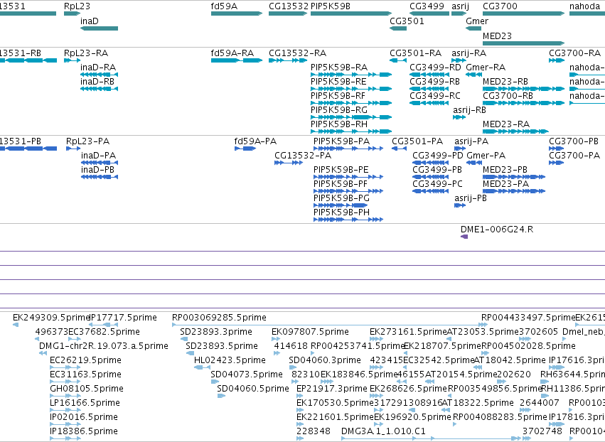Select the inaD gene label

click(x=90, y=21)
